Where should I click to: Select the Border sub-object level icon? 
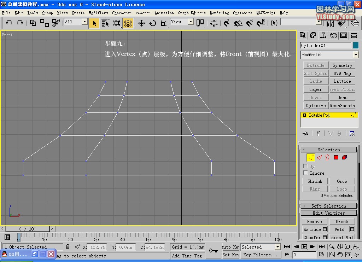click(x=327, y=157)
